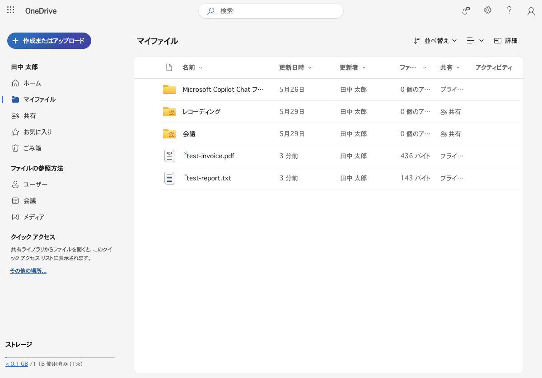Click the list view layout icon

pos(471,41)
